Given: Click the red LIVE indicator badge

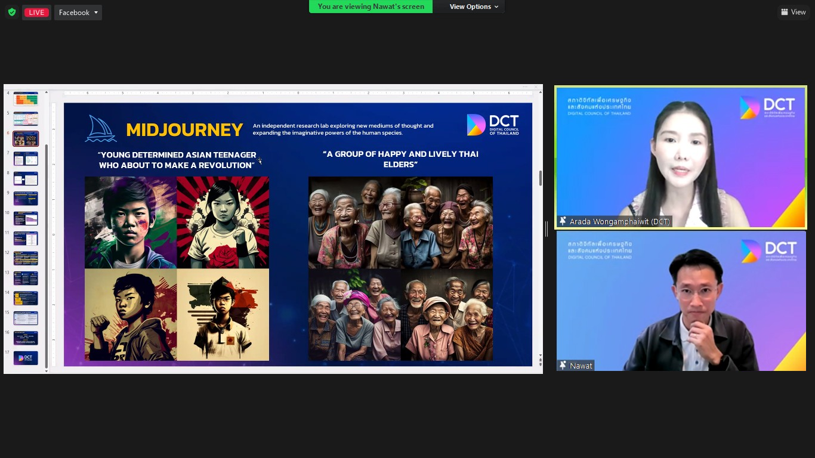Looking at the screenshot, I should [36, 13].
